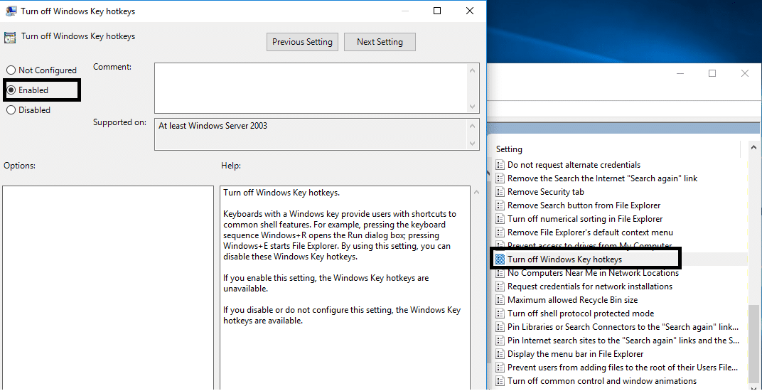Click the dialog title bar policy icon
Image resolution: width=762 pixels, height=391 pixels.
point(11,11)
